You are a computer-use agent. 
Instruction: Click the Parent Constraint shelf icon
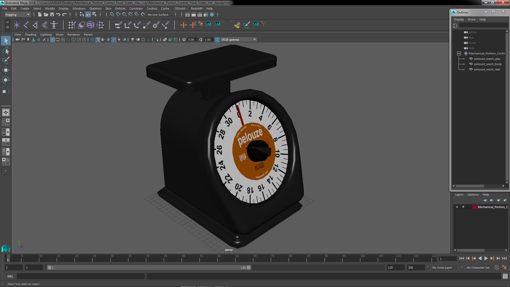[x=118, y=25]
